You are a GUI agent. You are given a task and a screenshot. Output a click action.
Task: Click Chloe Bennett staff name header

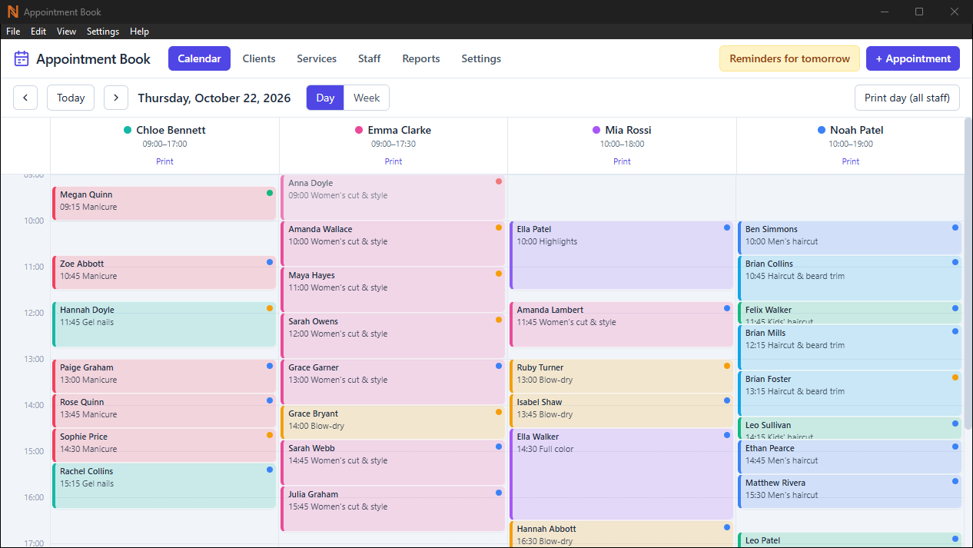(x=171, y=130)
